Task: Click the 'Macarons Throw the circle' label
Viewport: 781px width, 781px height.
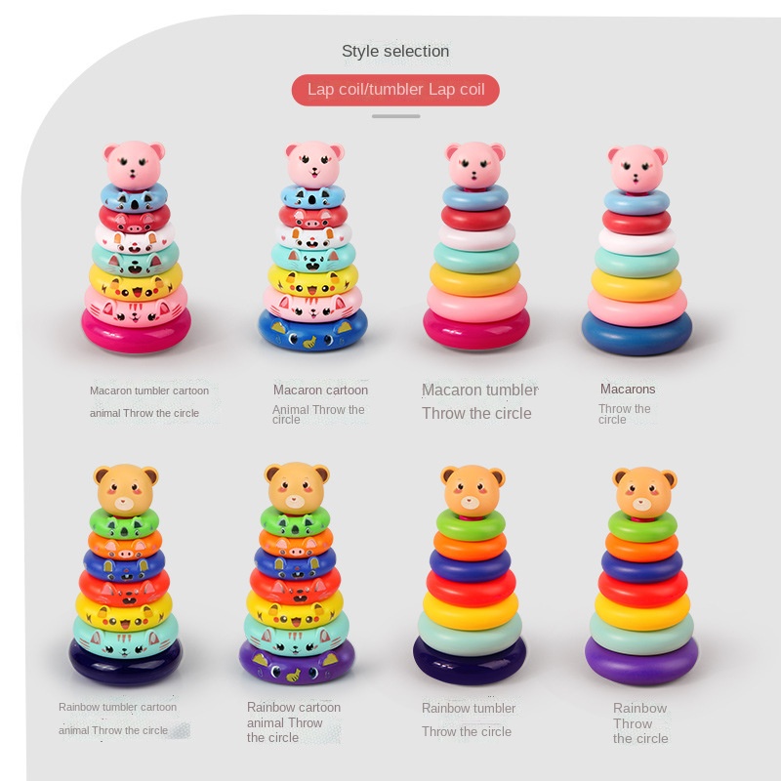Action: coord(627,403)
